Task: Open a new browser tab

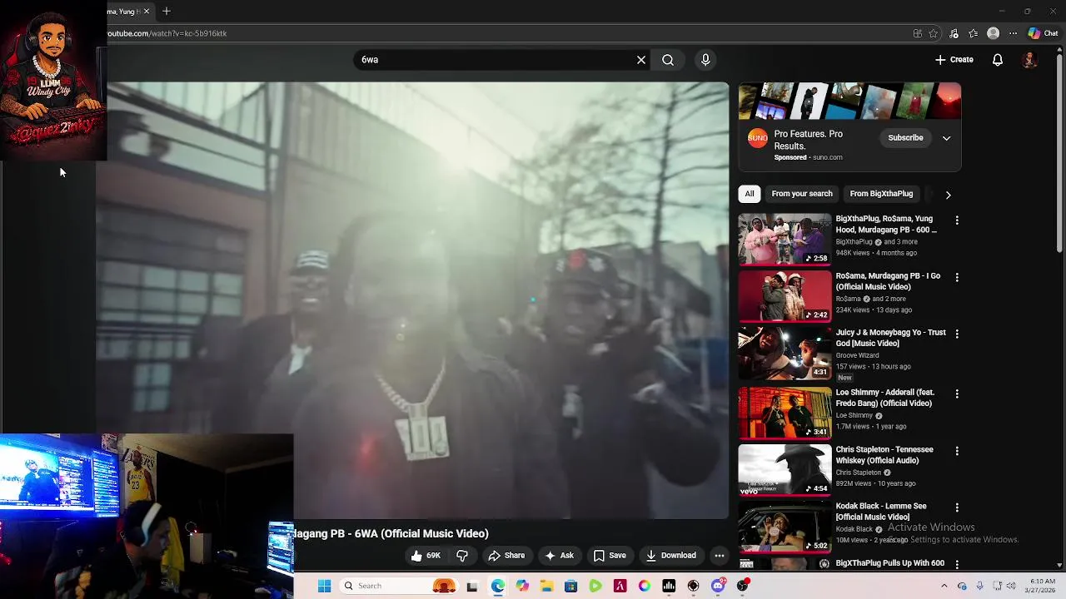Action: (x=167, y=11)
